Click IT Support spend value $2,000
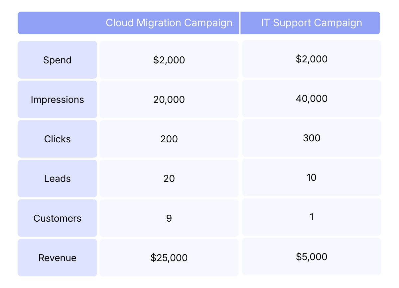 click(x=312, y=59)
